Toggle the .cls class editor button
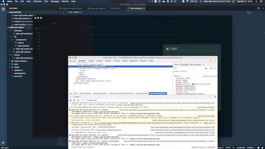This screenshot has height=149, width=265. click(x=211, y=68)
